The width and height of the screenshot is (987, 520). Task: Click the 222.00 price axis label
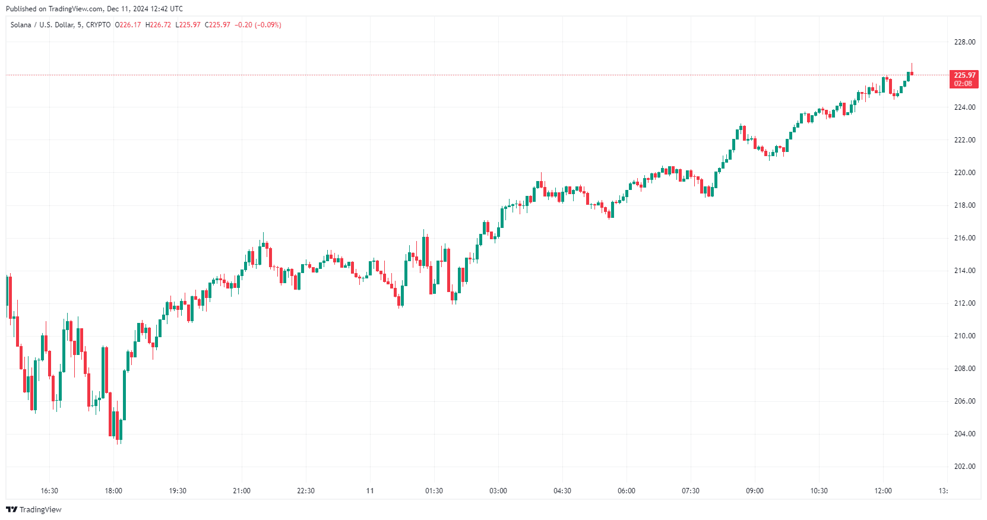click(964, 140)
